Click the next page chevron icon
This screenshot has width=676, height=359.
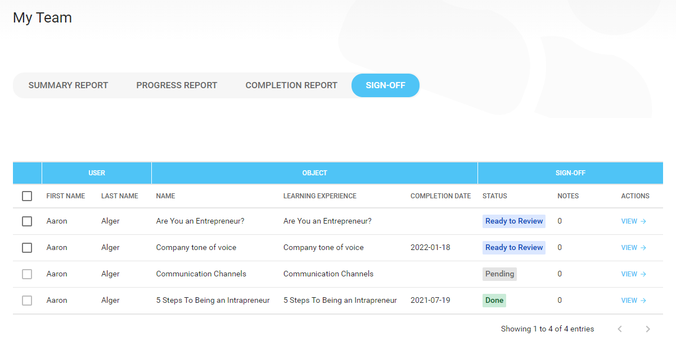647,329
